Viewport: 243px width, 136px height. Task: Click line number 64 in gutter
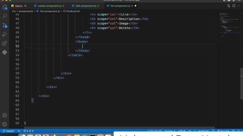coord(17,100)
